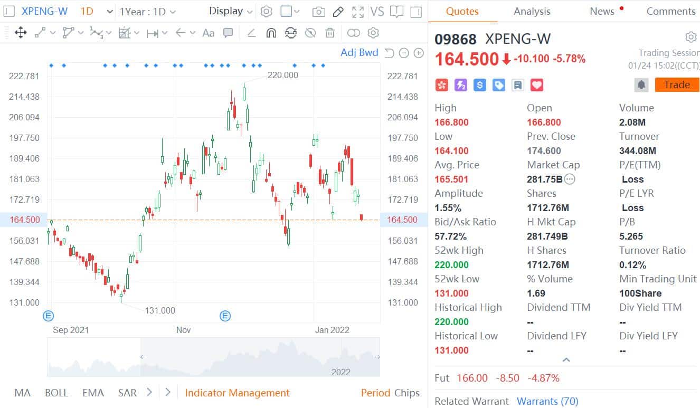Enable the magnet snapping tool

(x=271, y=33)
